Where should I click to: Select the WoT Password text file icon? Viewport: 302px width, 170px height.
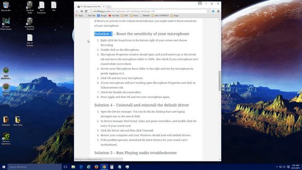pos(42,8)
